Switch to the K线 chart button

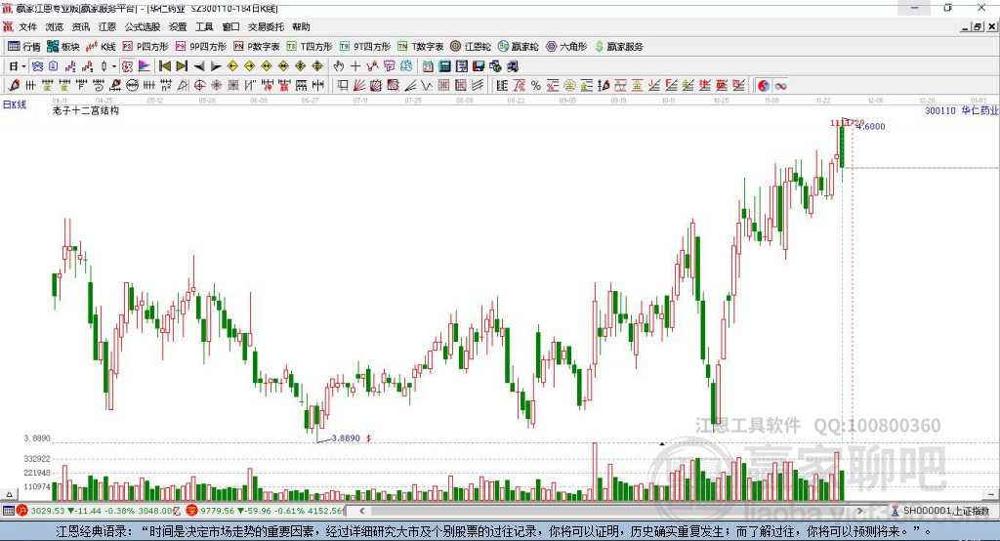coord(101,47)
